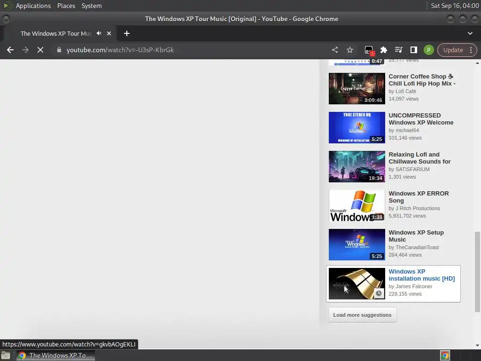Image resolution: width=481 pixels, height=361 pixels.
Task: Share this page via share icon
Action: click(335, 50)
